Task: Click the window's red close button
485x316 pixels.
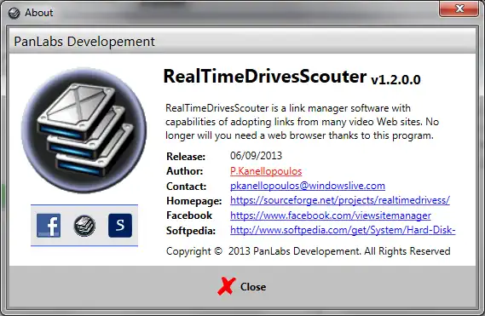Action: point(459,9)
